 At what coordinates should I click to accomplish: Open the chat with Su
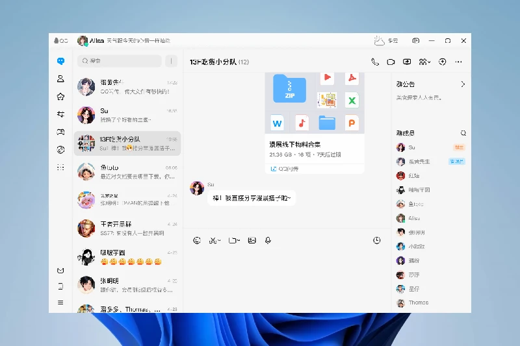point(127,115)
